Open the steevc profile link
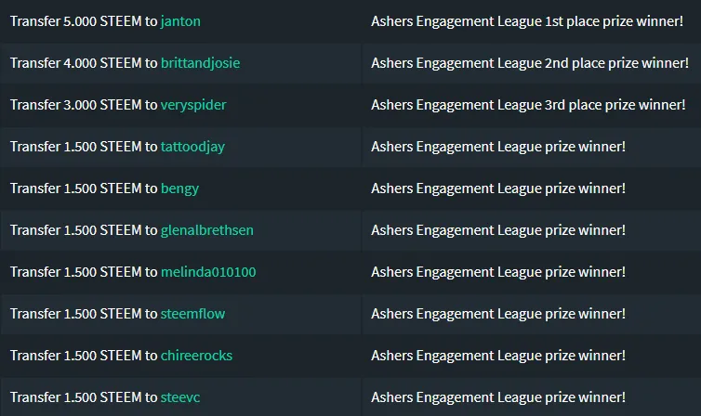The image size is (701, 416). pyautogui.click(x=180, y=397)
